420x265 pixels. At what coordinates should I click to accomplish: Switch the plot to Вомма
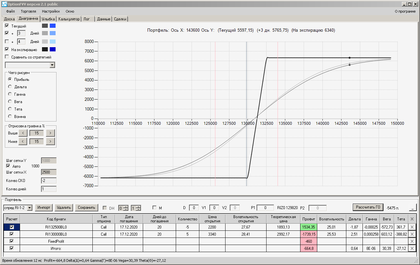(x=10, y=117)
